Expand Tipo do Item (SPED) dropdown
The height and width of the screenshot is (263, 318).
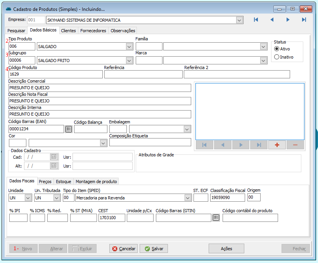click(x=188, y=198)
